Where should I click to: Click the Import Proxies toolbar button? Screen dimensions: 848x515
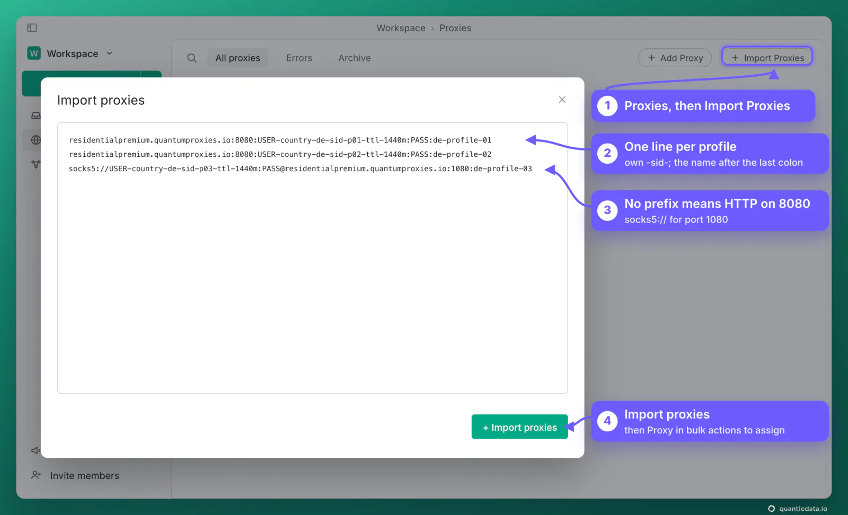(767, 58)
